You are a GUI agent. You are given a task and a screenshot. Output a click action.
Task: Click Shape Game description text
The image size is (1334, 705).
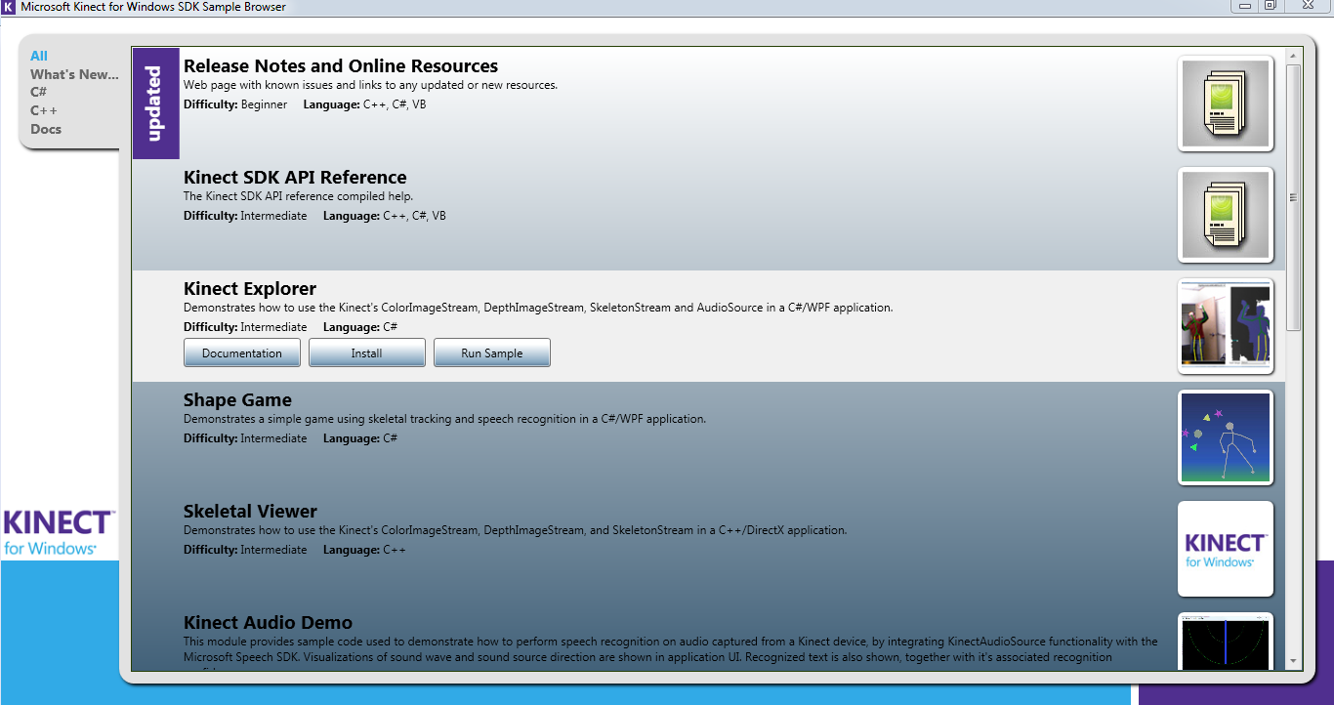(444, 419)
